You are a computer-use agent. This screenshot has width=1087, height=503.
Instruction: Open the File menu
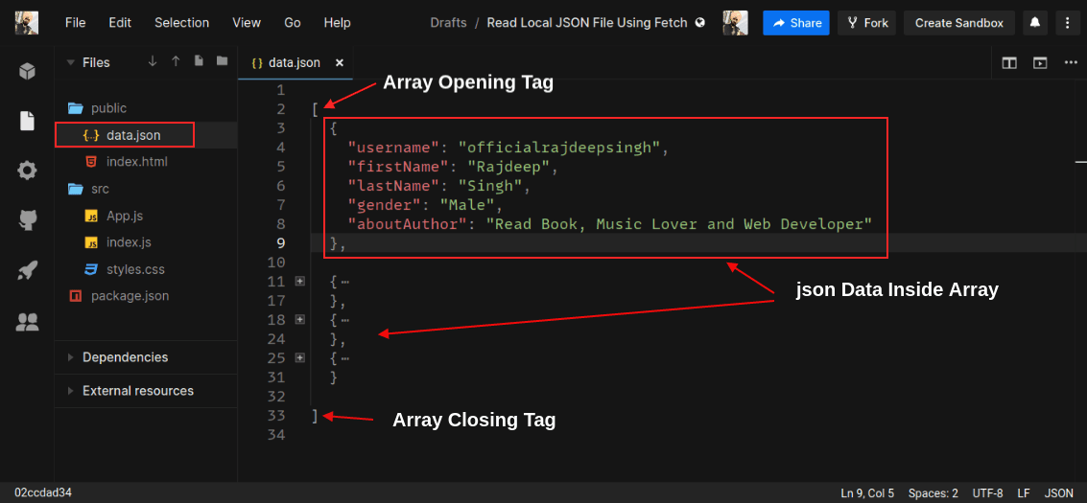pos(75,23)
